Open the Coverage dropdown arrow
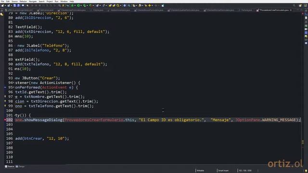The width and height of the screenshot is (308, 173). click(87, 5)
